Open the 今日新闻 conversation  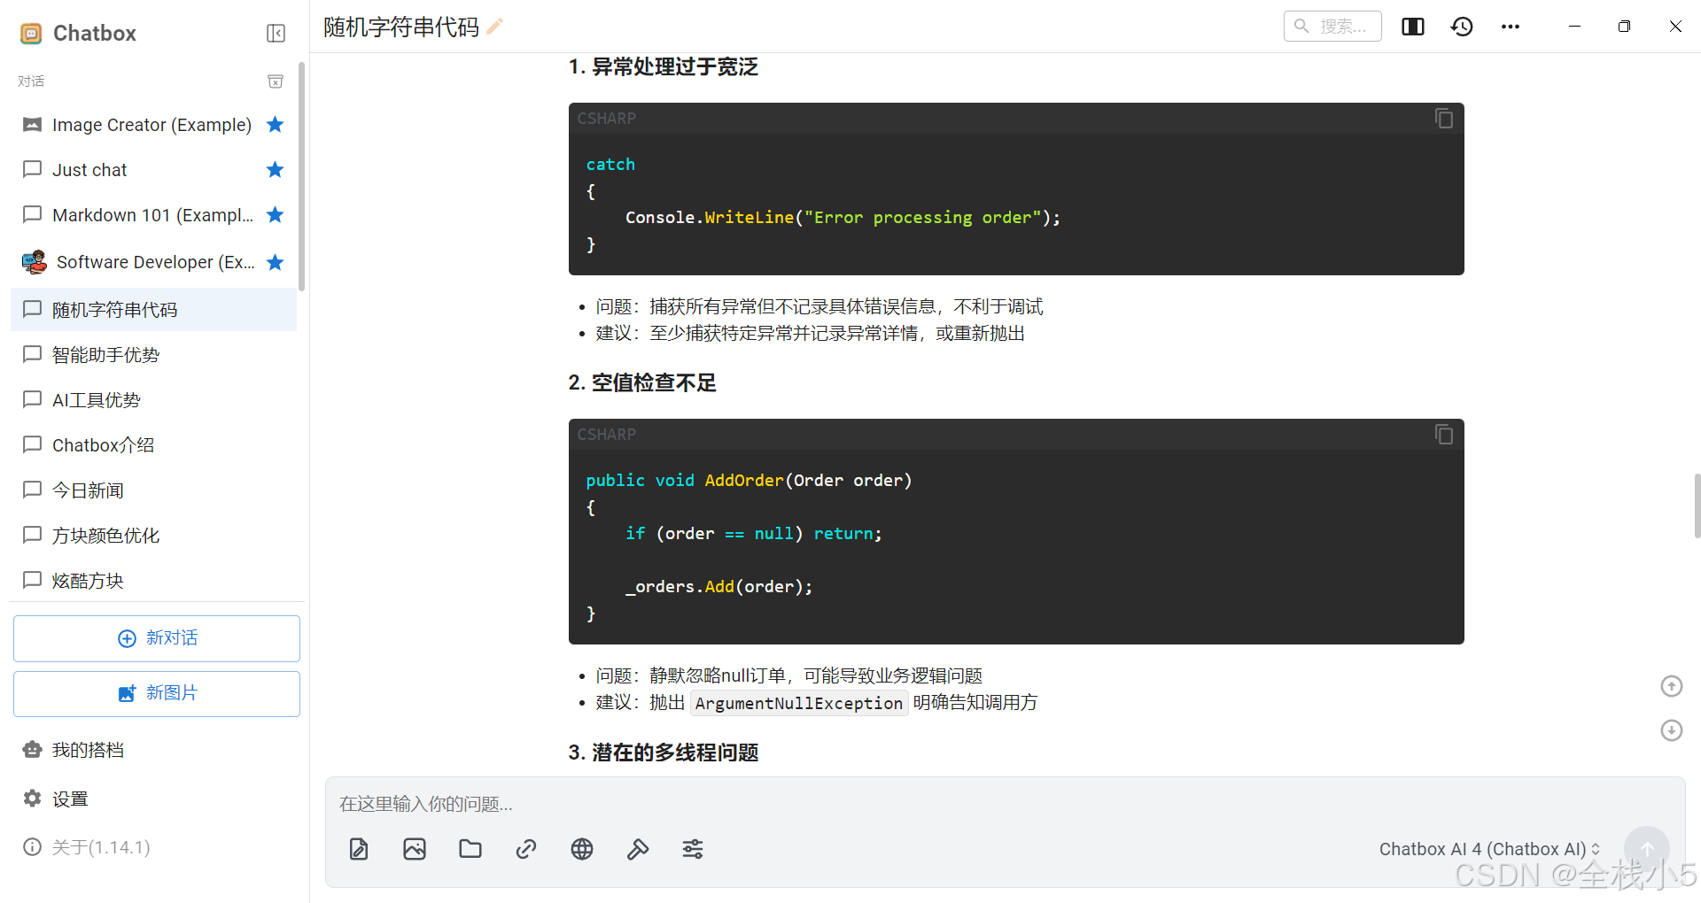click(x=153, y=490)
